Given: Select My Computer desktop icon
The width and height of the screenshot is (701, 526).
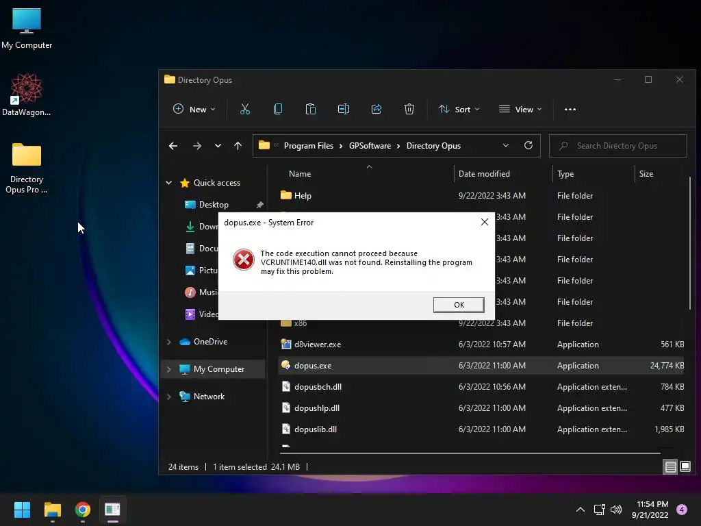Looking at the screenshot, I should 27,28.
